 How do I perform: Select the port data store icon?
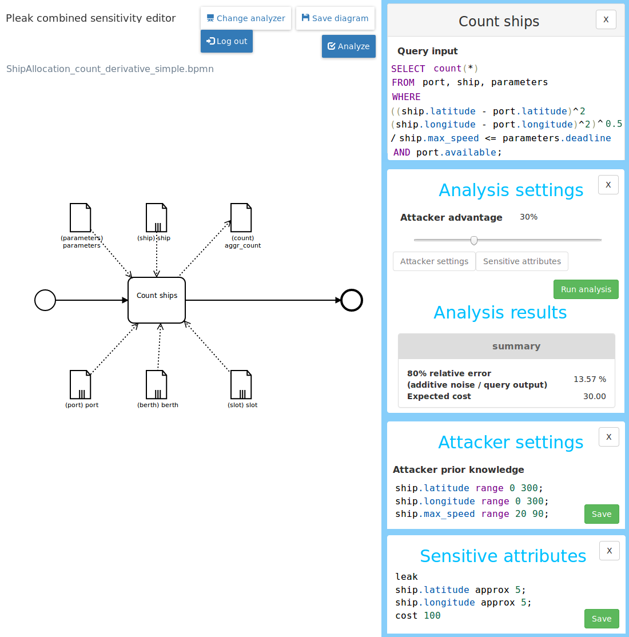tap(80, 384)
